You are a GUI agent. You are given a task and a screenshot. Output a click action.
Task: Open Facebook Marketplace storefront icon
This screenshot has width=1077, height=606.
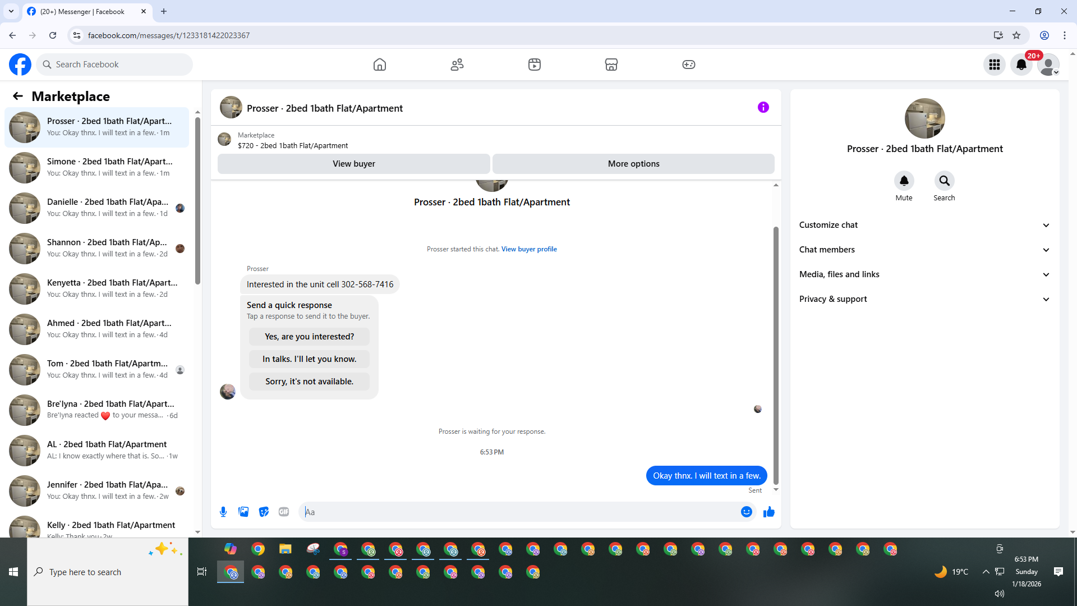(x=611, y=65)
